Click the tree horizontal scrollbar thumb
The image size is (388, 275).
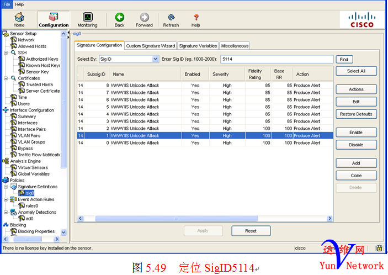(27, 239)
